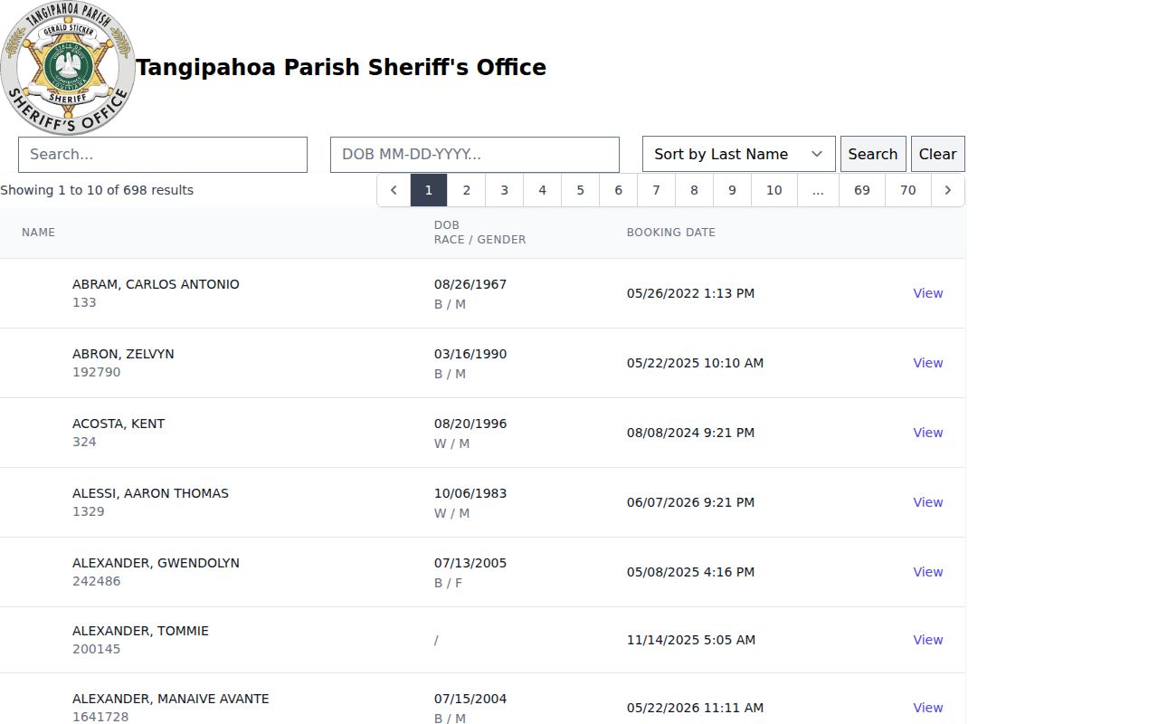
Task: Click the pagination ellipsis item
Action: click(x=819, y=190)
